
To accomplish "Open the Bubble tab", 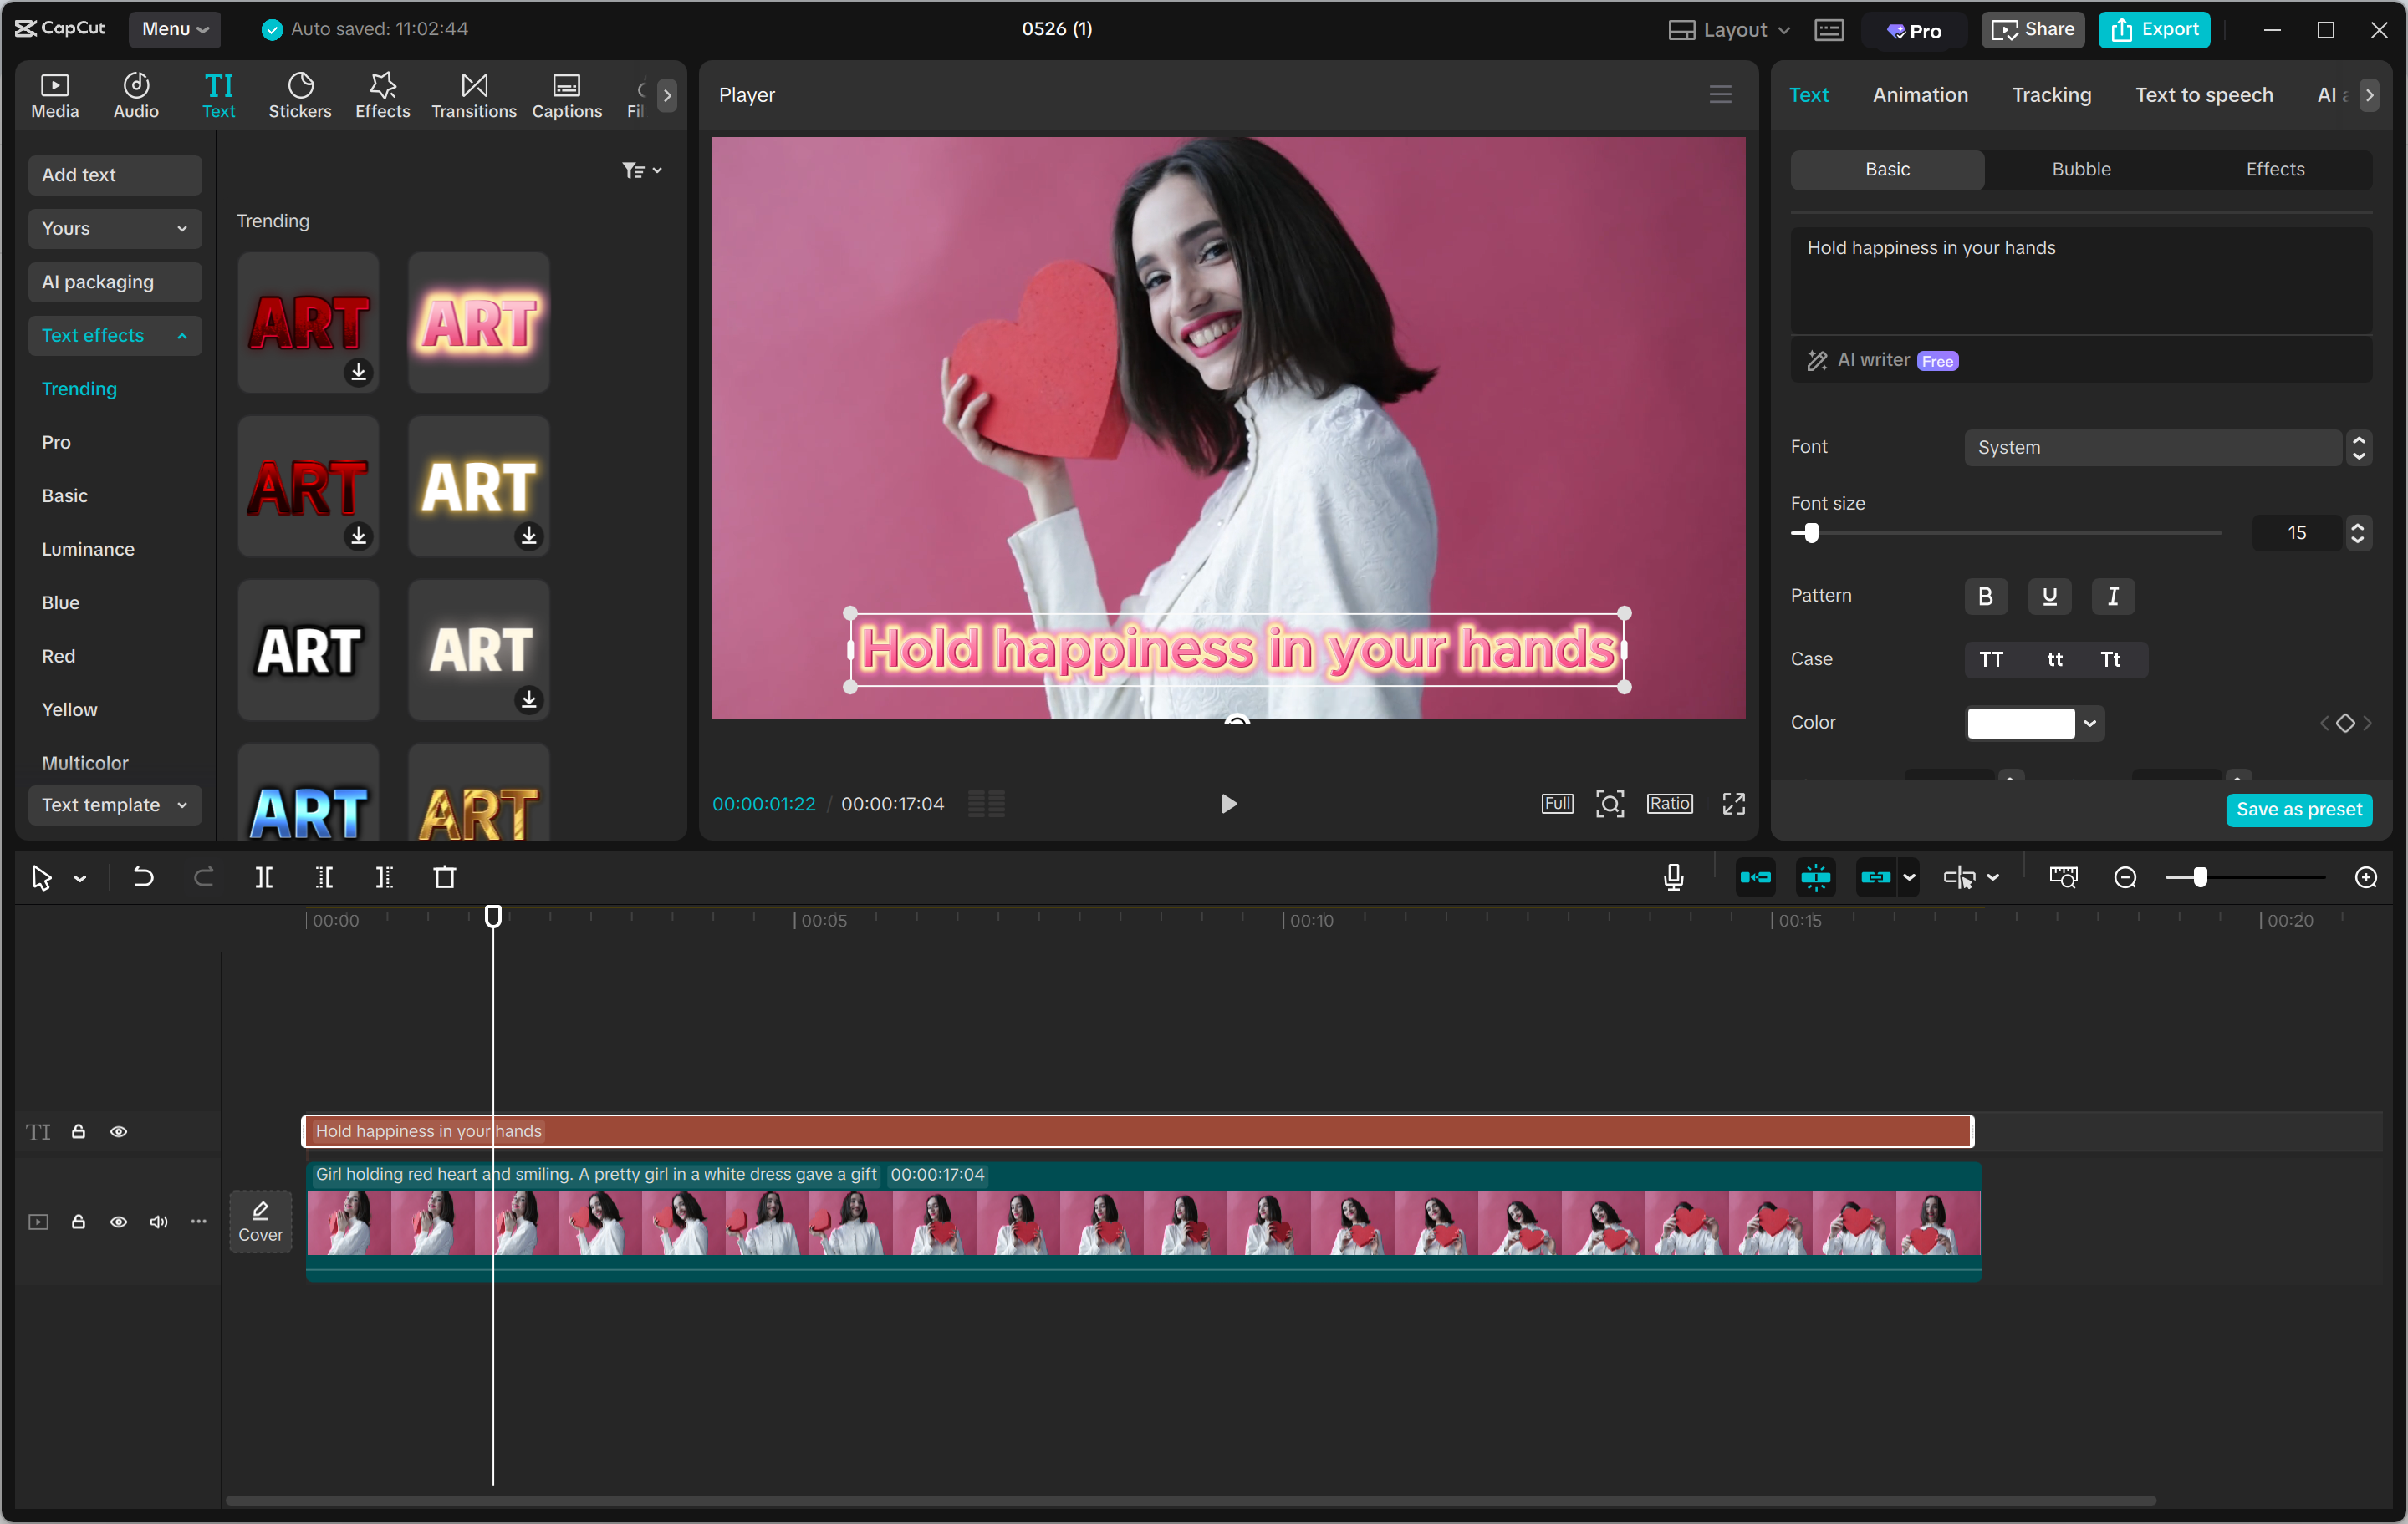I will pos(2080,169).
